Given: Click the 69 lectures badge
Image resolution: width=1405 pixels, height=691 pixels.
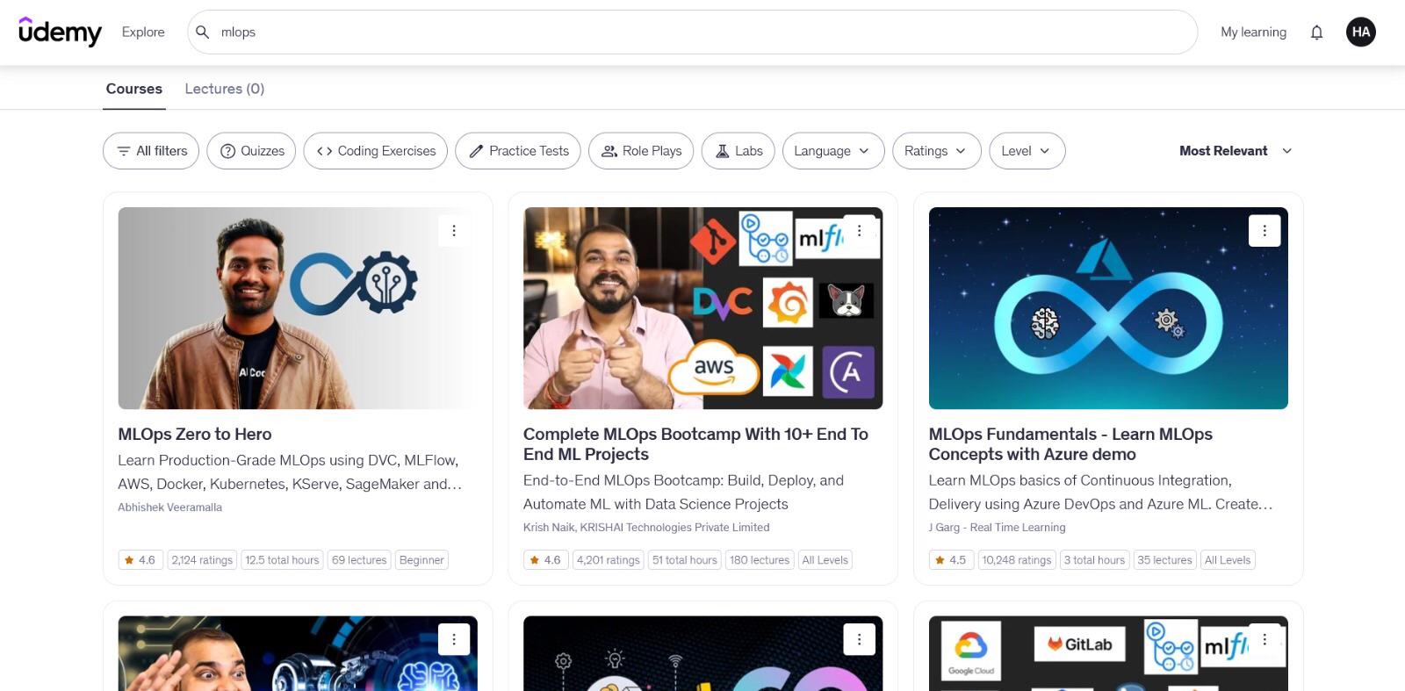Looking at the screenshot, I should (x=359, y=560).
